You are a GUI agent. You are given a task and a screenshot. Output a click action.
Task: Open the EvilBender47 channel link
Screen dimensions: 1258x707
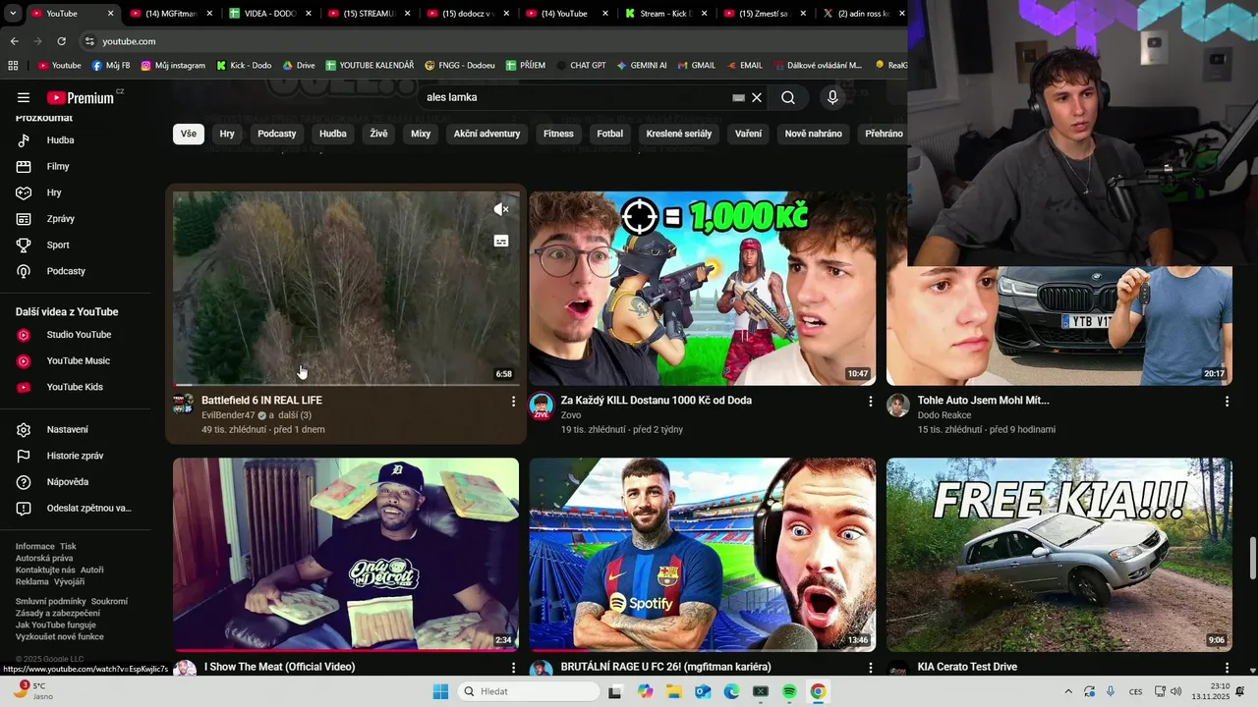(x=228, y=415)
